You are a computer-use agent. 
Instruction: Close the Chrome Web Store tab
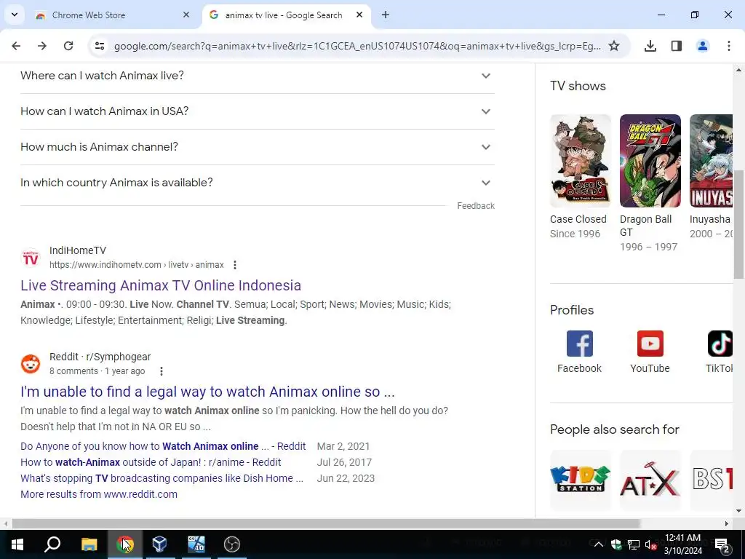click(186, 15)
